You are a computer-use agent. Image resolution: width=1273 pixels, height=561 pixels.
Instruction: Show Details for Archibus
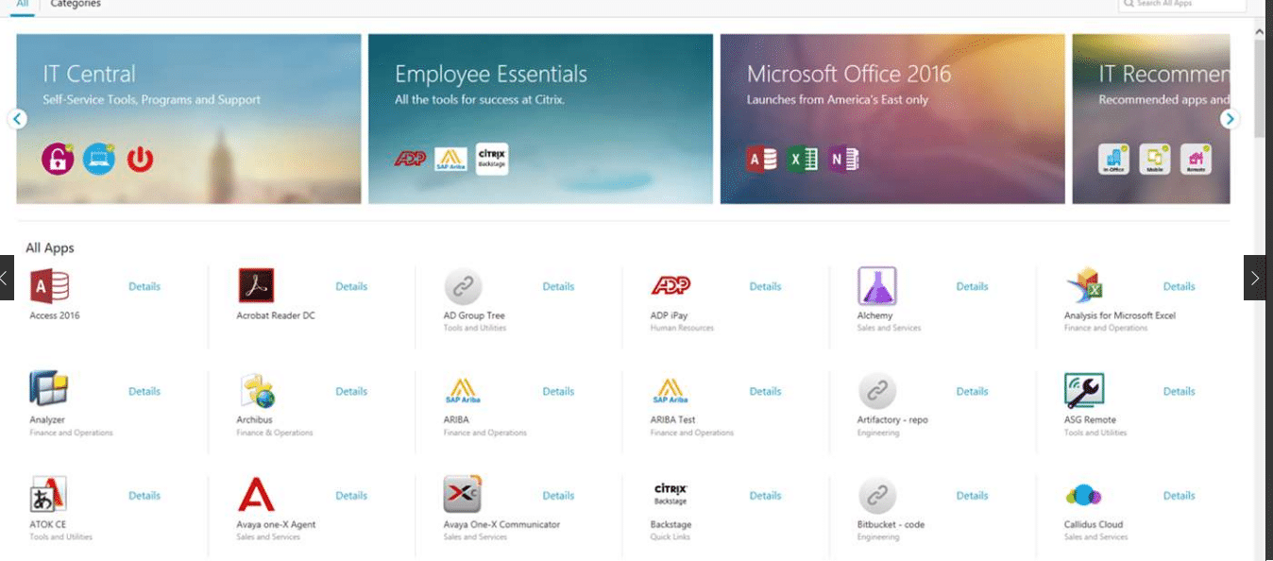click(x=351, y=391)
